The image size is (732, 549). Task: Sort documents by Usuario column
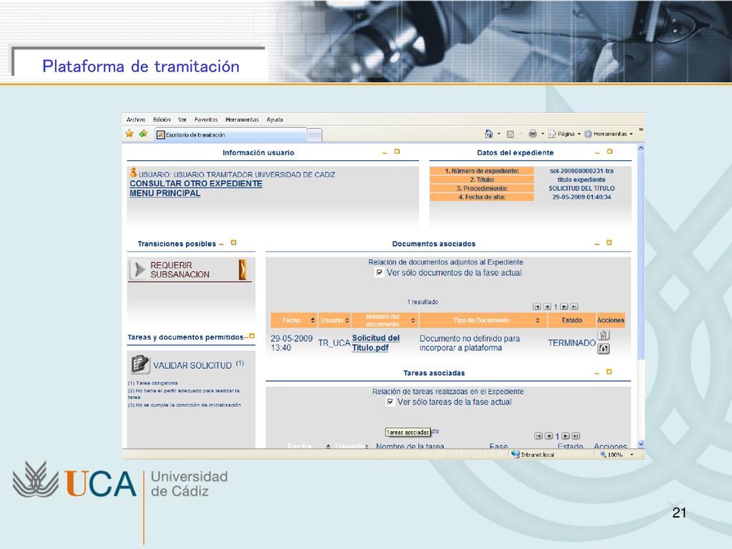tap(347, 320)
